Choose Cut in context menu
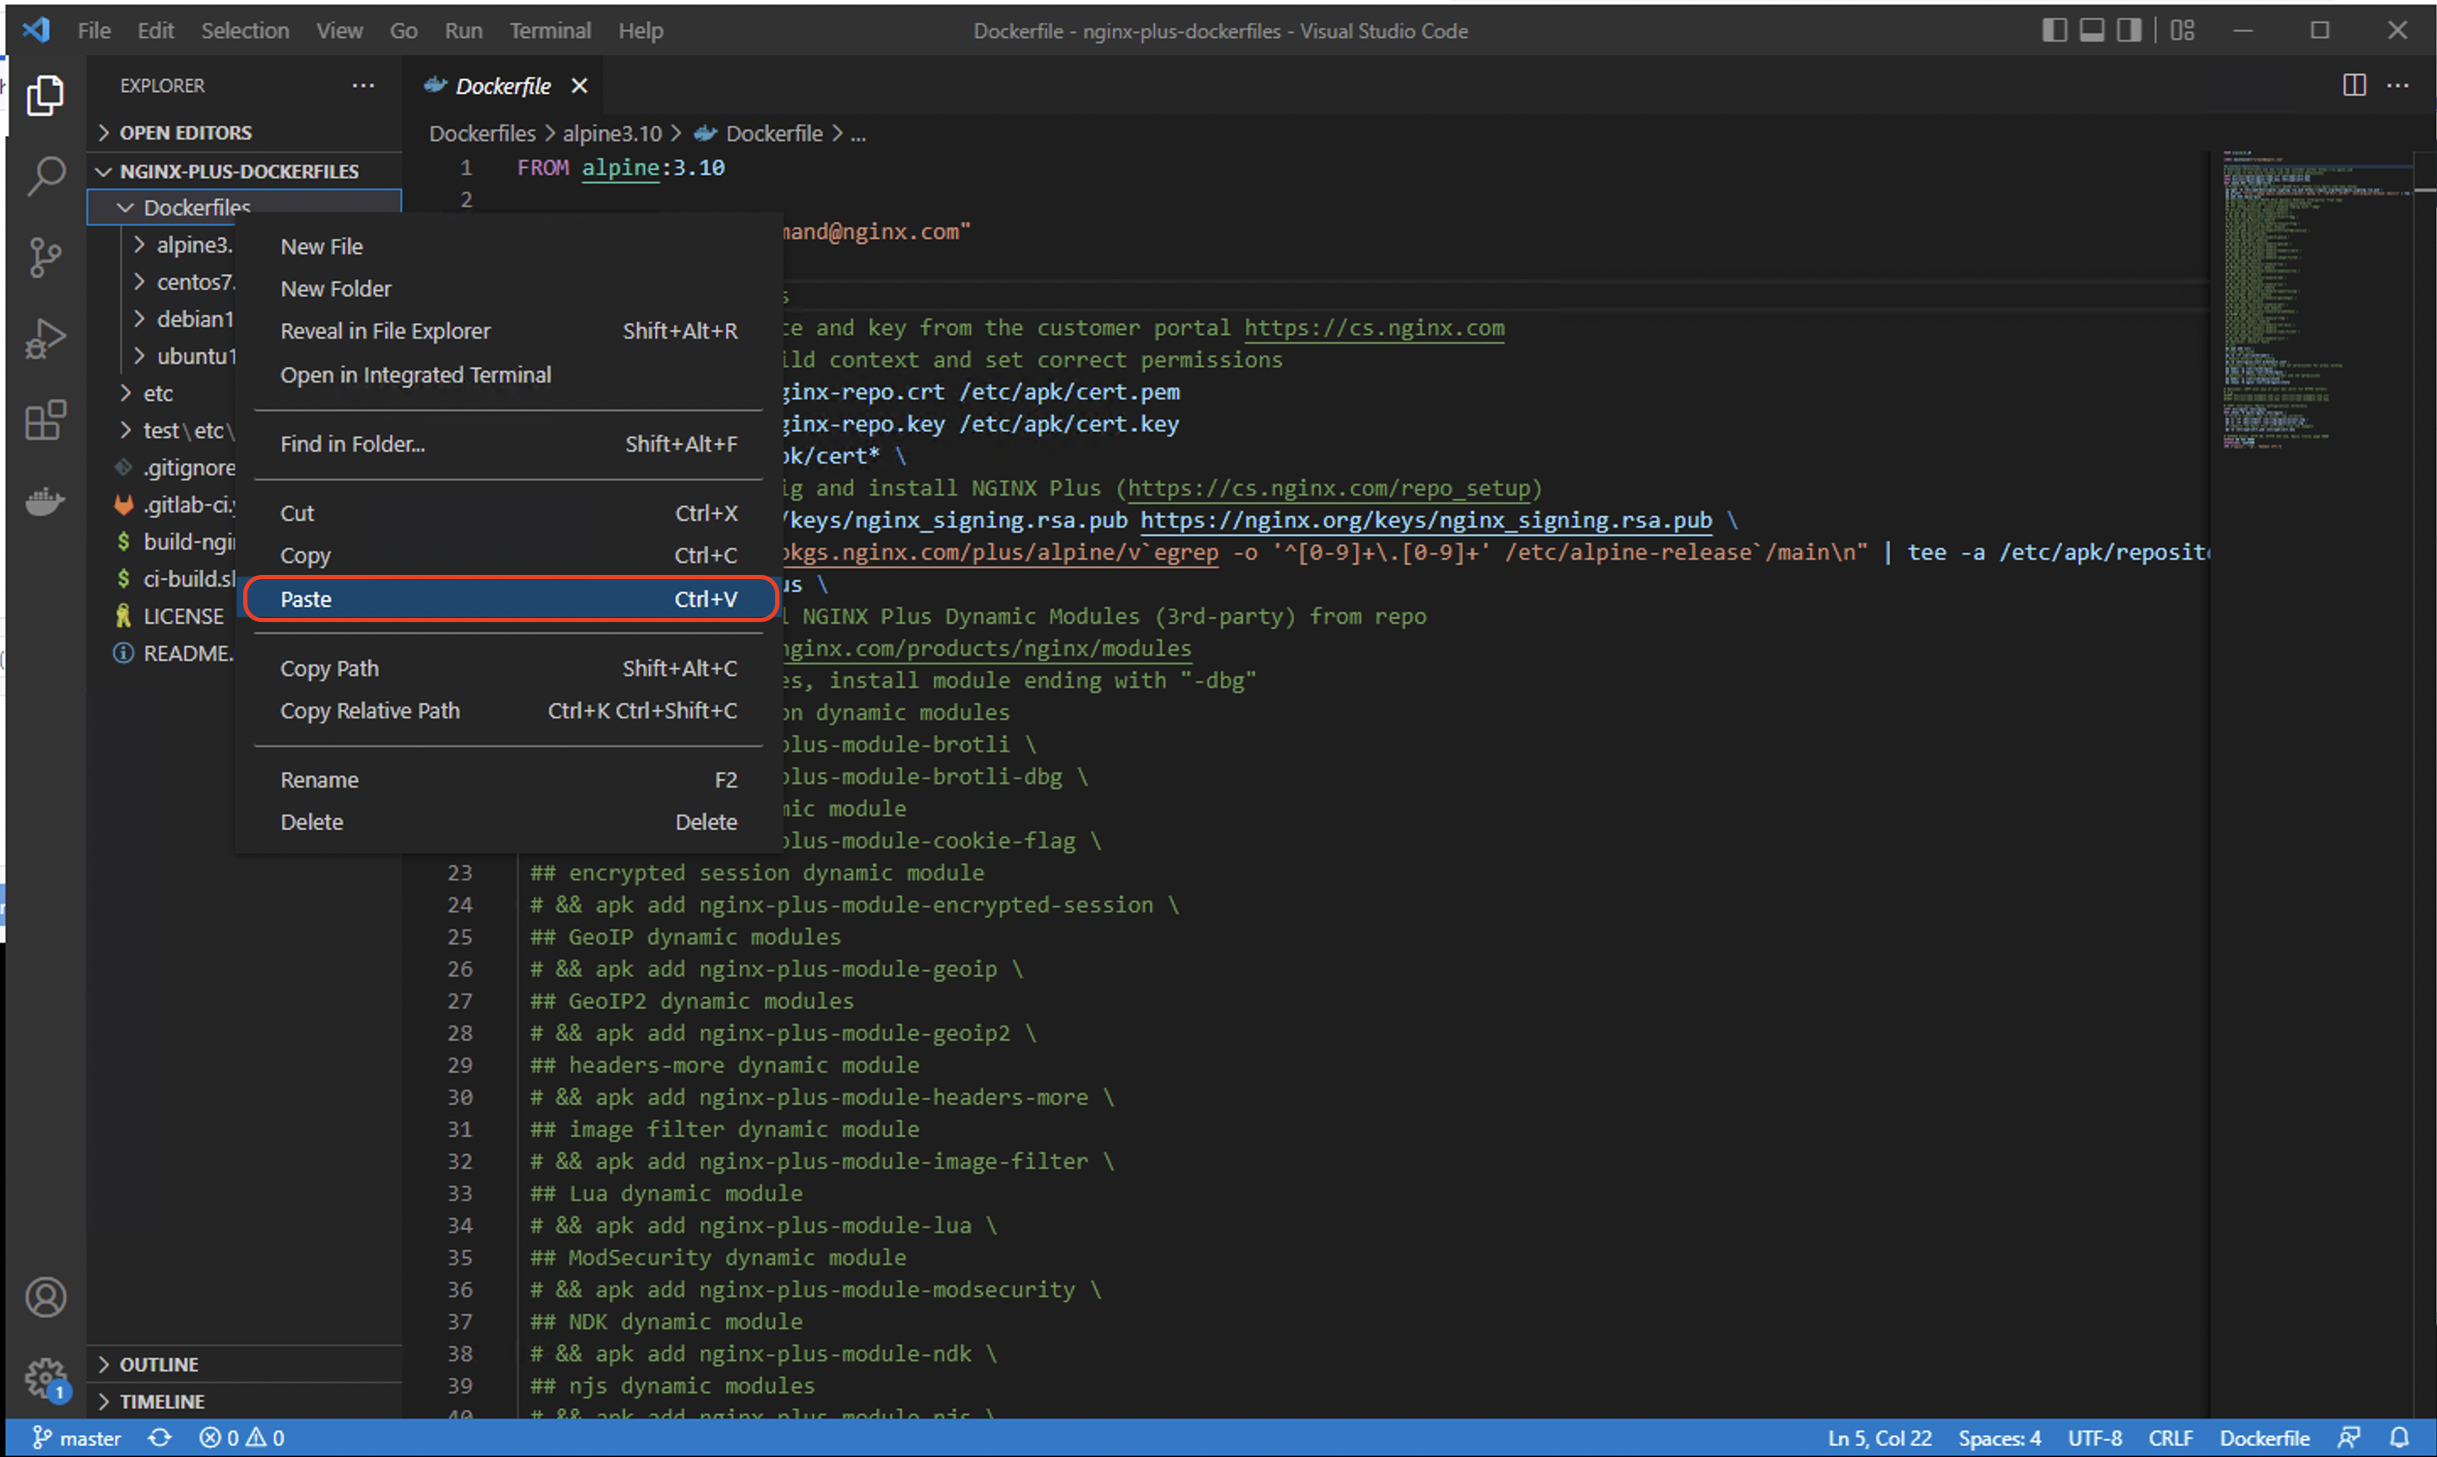 508,512
